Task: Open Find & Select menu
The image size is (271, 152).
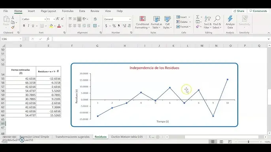Action: pyautogui.click(x=217, y=22)
